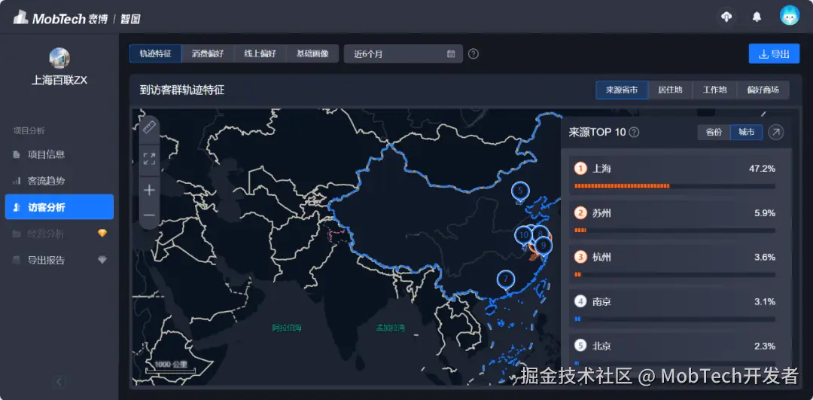
Task: Select the 工作地 view
Action: coord(714,90)
